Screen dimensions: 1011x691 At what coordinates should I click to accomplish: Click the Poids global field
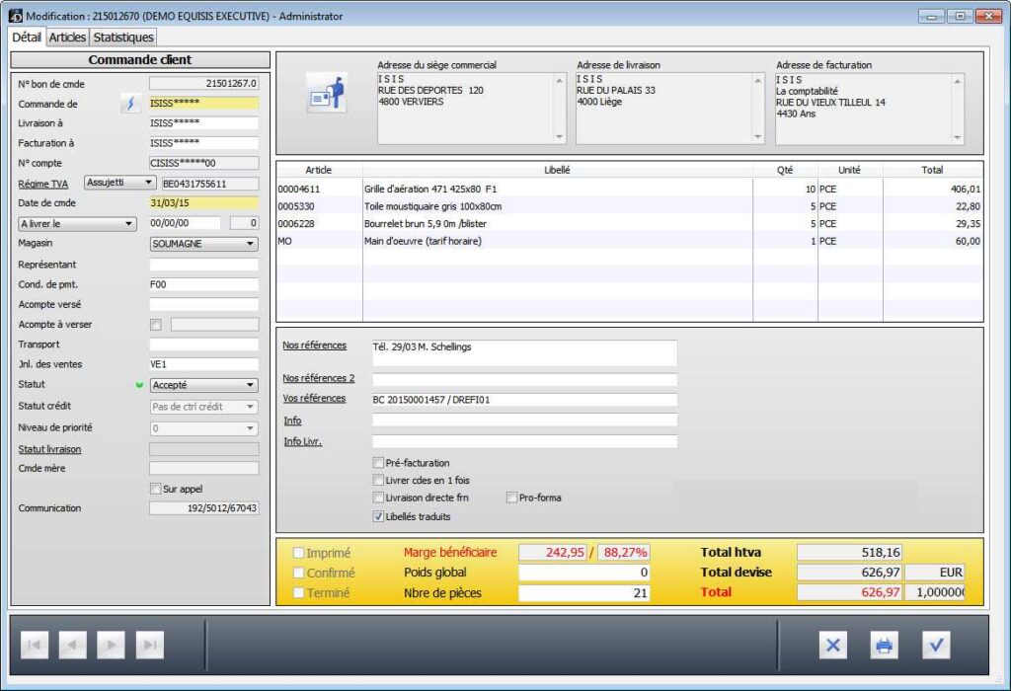coord(584,573)
